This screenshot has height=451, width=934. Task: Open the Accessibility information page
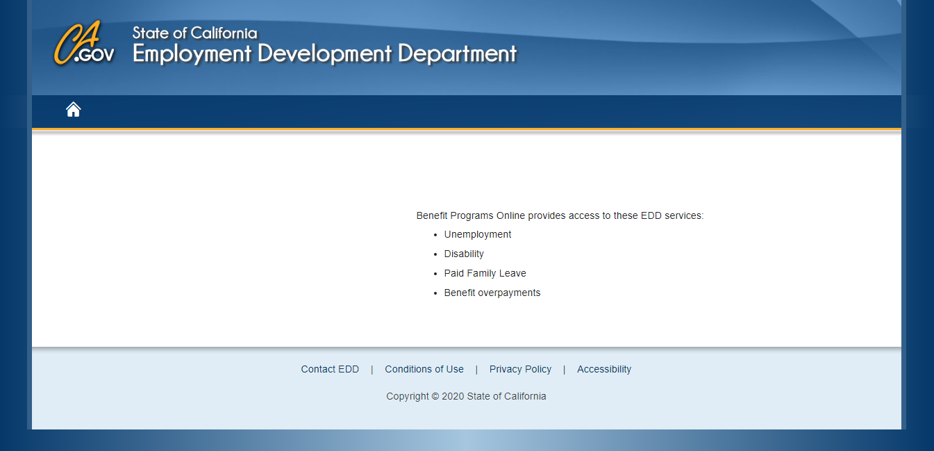[603, 369]
